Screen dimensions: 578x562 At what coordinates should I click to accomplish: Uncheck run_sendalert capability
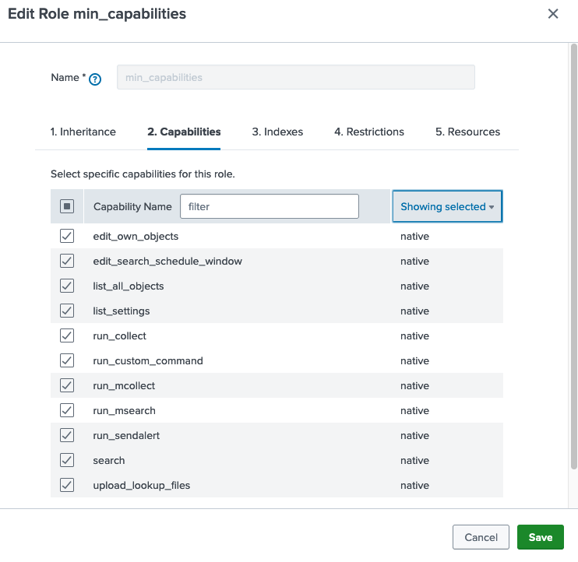click(67, 436)
